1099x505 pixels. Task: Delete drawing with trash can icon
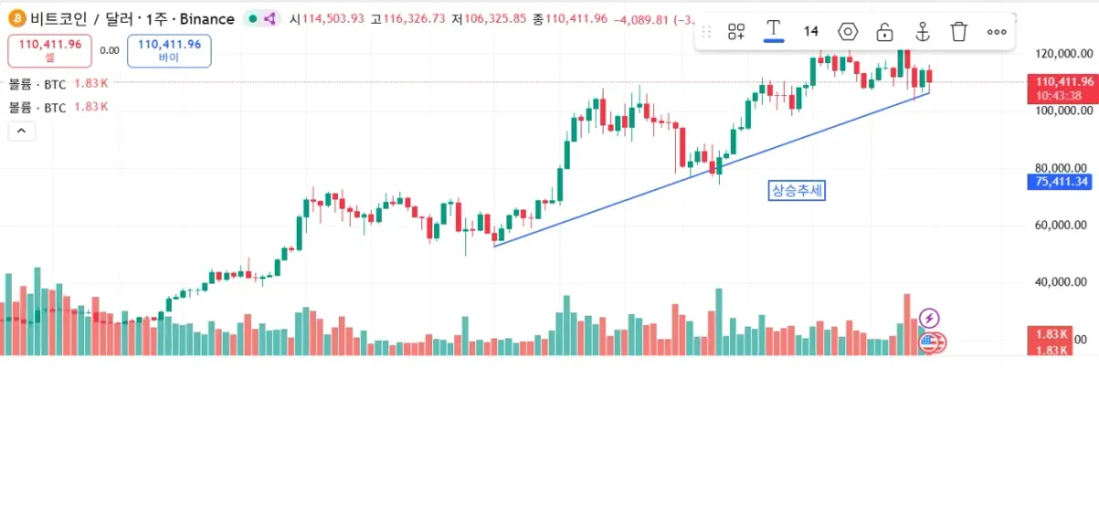(x=959, y=32)
